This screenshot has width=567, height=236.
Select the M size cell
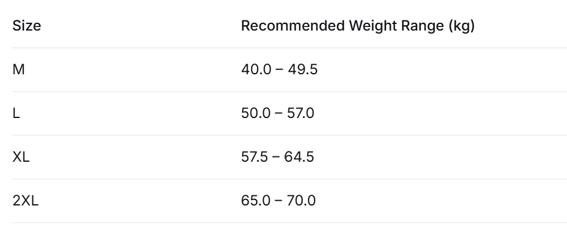(x=19, y=69)
